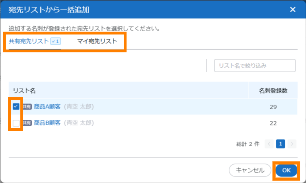Click the リスト名 column header
Image resolution: width=306 pixels, height=183 pixels.
pyautogui.click(x=24, y=90)
